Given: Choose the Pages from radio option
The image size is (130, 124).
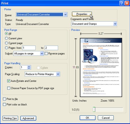Looking at the screenshot, I should (6, 48).
